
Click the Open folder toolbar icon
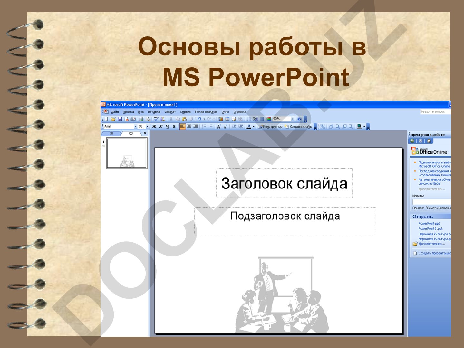pyautogui.click(x=113, y=119)
